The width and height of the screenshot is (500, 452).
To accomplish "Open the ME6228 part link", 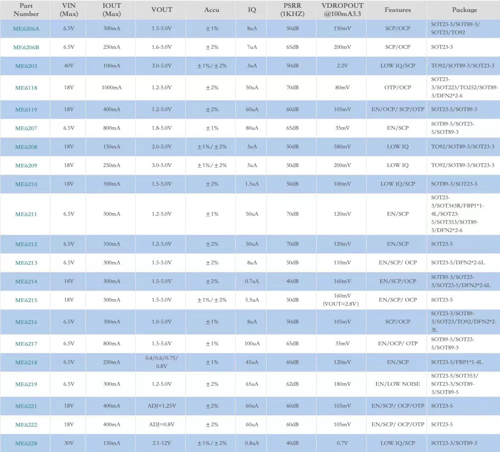I will click(x=26, y=443).
